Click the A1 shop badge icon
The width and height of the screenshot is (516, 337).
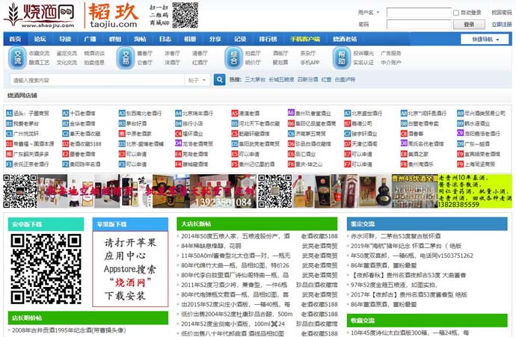click(9, 114)
